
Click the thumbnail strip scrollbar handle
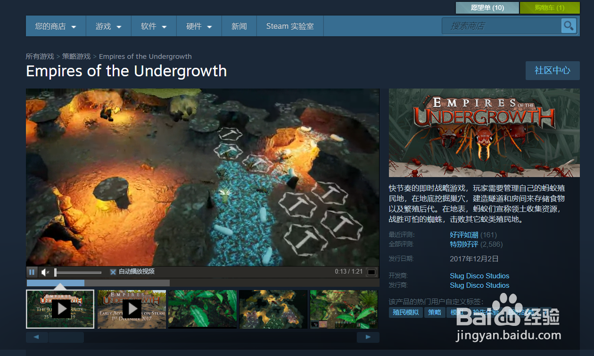pyautogui.click(x=66, y=337)
